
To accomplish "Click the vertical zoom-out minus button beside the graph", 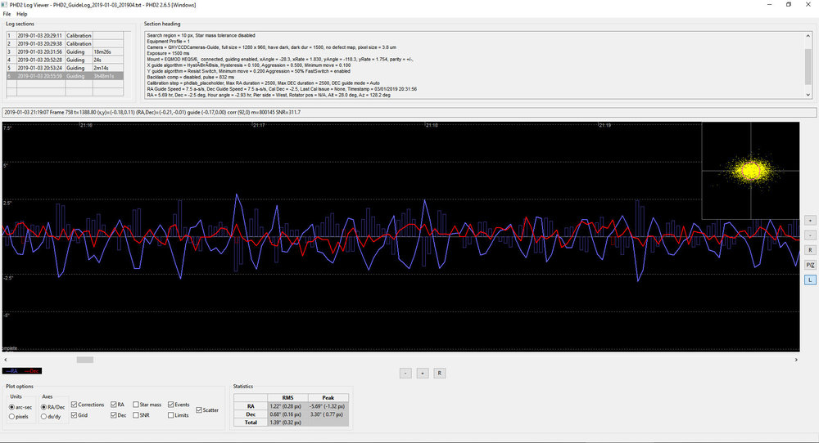I will [x=810, y=235].
